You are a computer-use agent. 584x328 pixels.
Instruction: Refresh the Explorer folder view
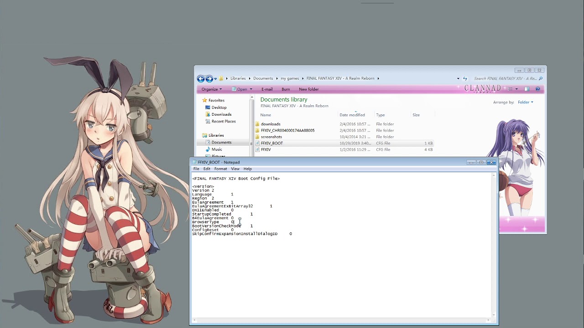click(465, 78)
